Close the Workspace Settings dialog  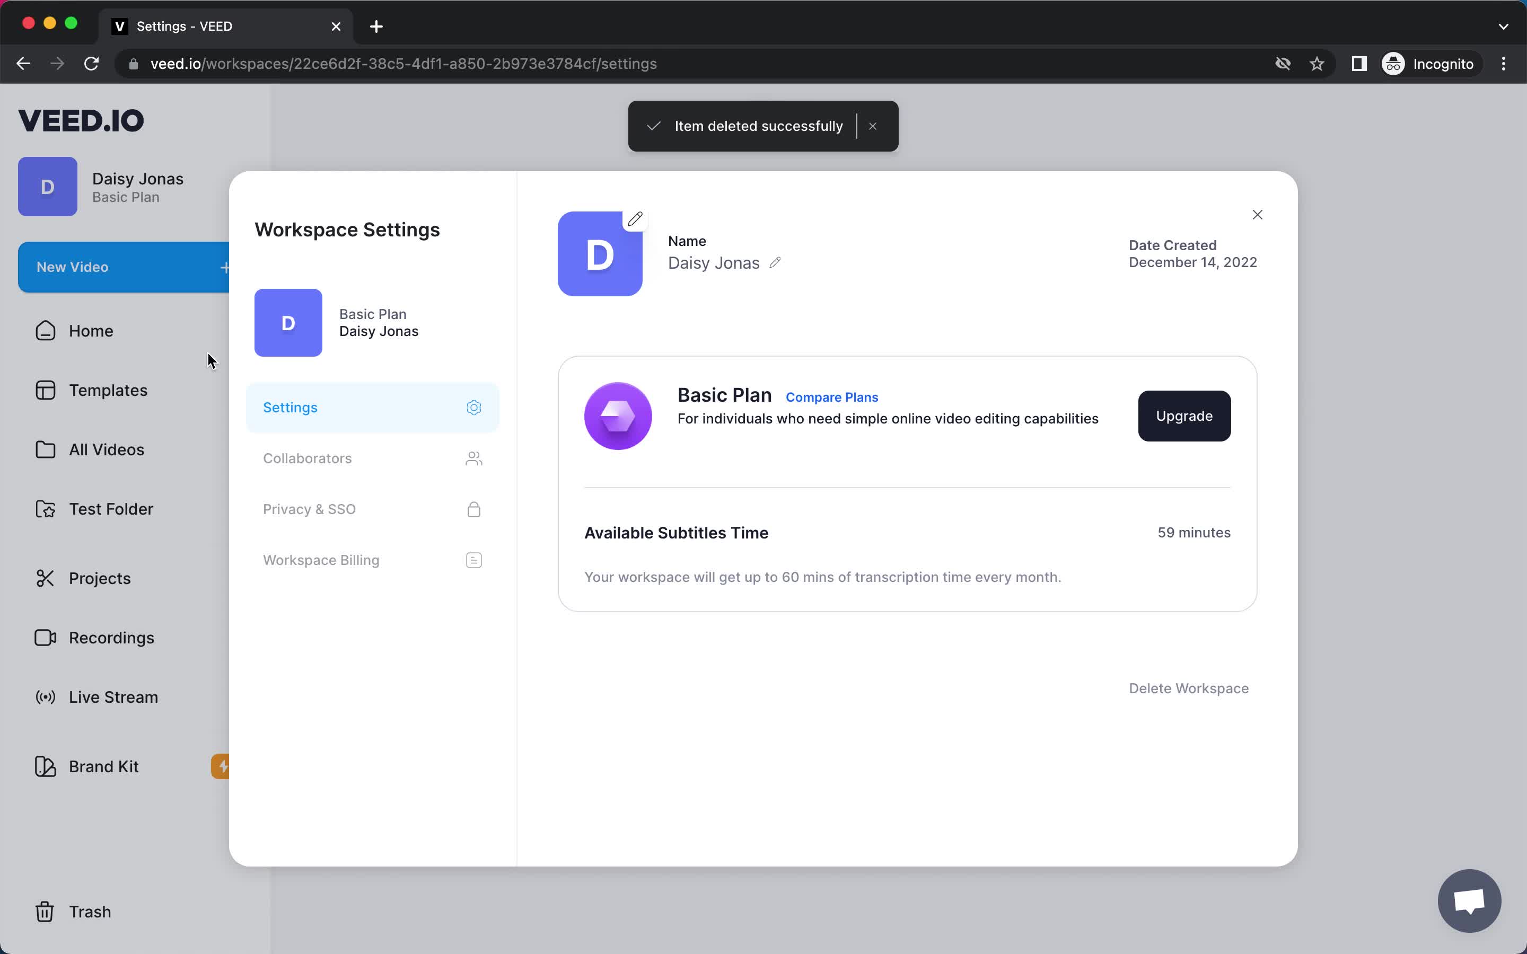click(x=1257, y=215)
